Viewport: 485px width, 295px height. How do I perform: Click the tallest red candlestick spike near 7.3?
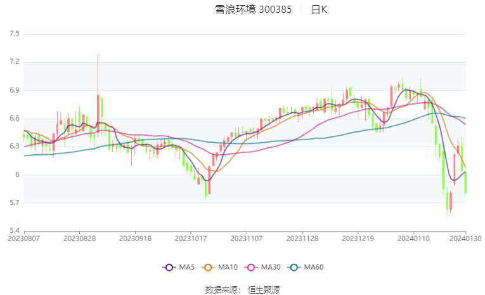(x=98, y=96)
